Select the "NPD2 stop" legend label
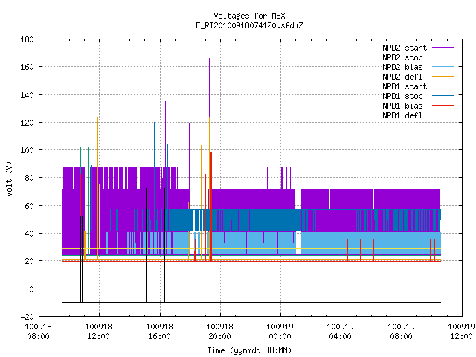Viewport: 476px width, 357px height. (x=402, y=57)
